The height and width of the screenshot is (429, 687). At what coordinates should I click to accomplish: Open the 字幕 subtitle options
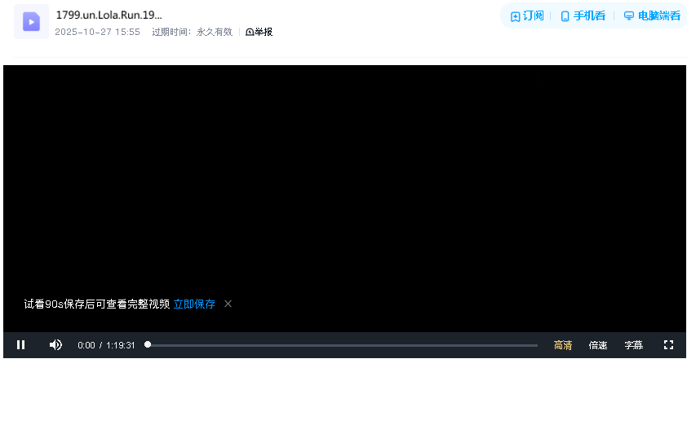point(634,345)
